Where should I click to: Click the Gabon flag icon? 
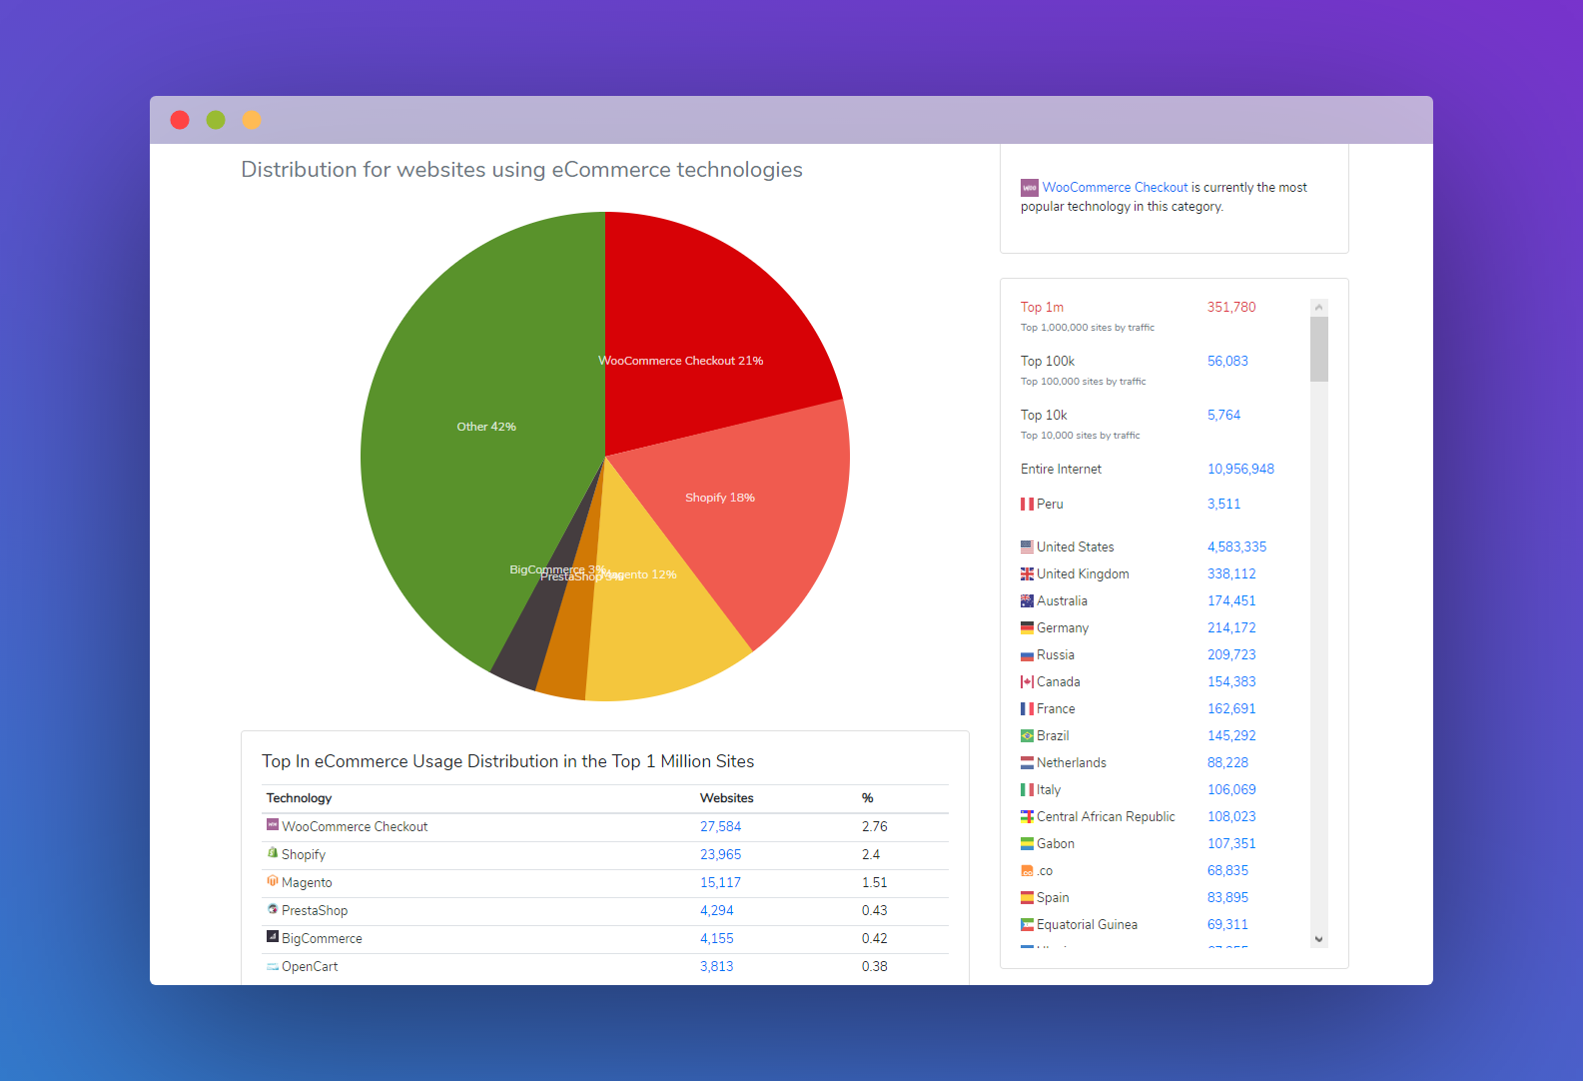click(1027, 844)
